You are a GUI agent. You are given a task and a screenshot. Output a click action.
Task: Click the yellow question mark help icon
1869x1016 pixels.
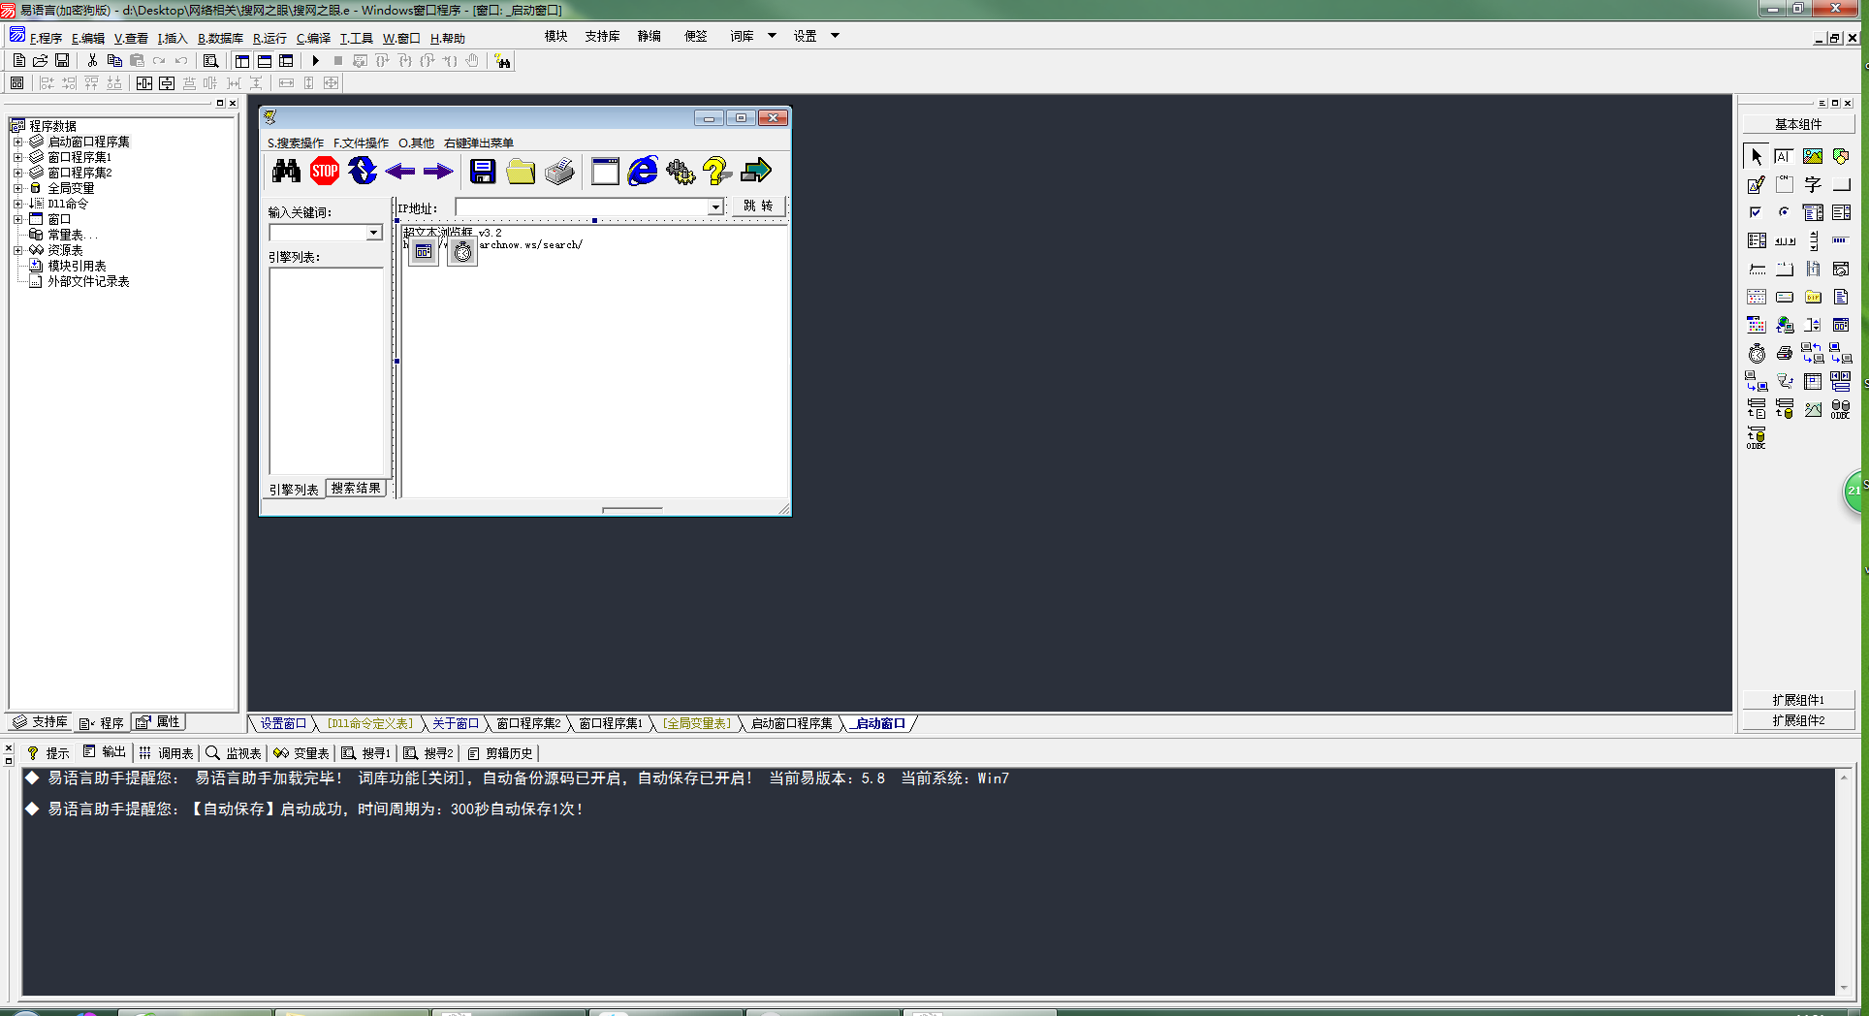pos(716,172)
